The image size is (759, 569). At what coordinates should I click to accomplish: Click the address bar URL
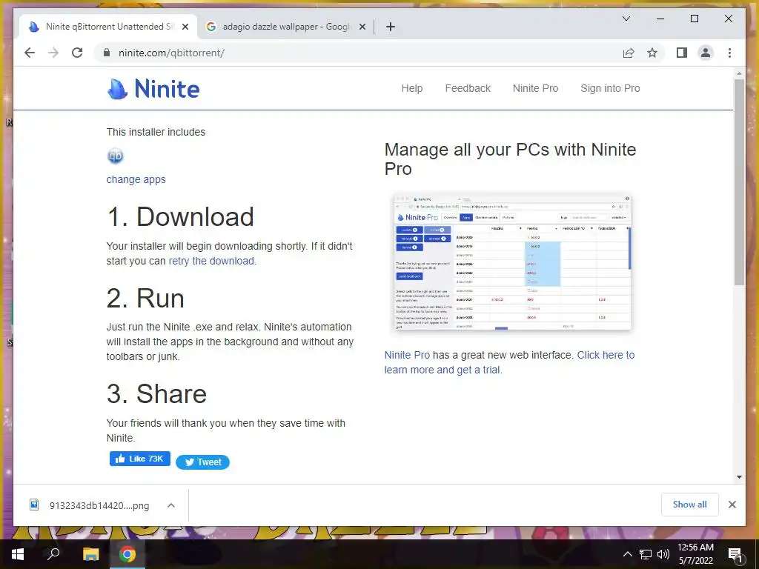171,53
